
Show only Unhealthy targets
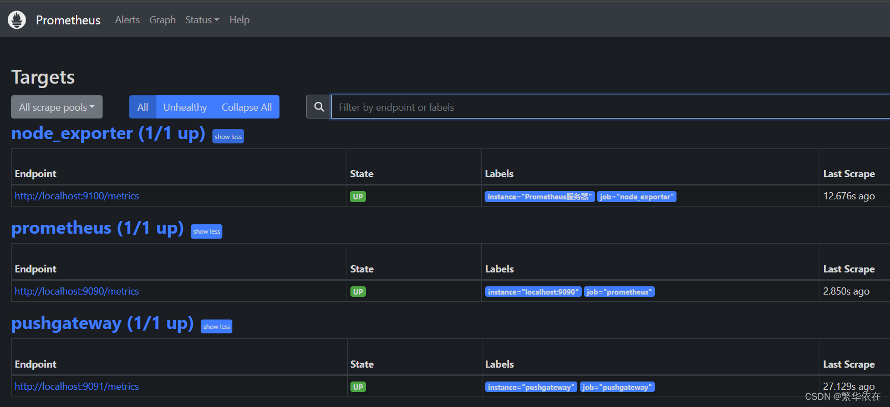pos(185,107)
